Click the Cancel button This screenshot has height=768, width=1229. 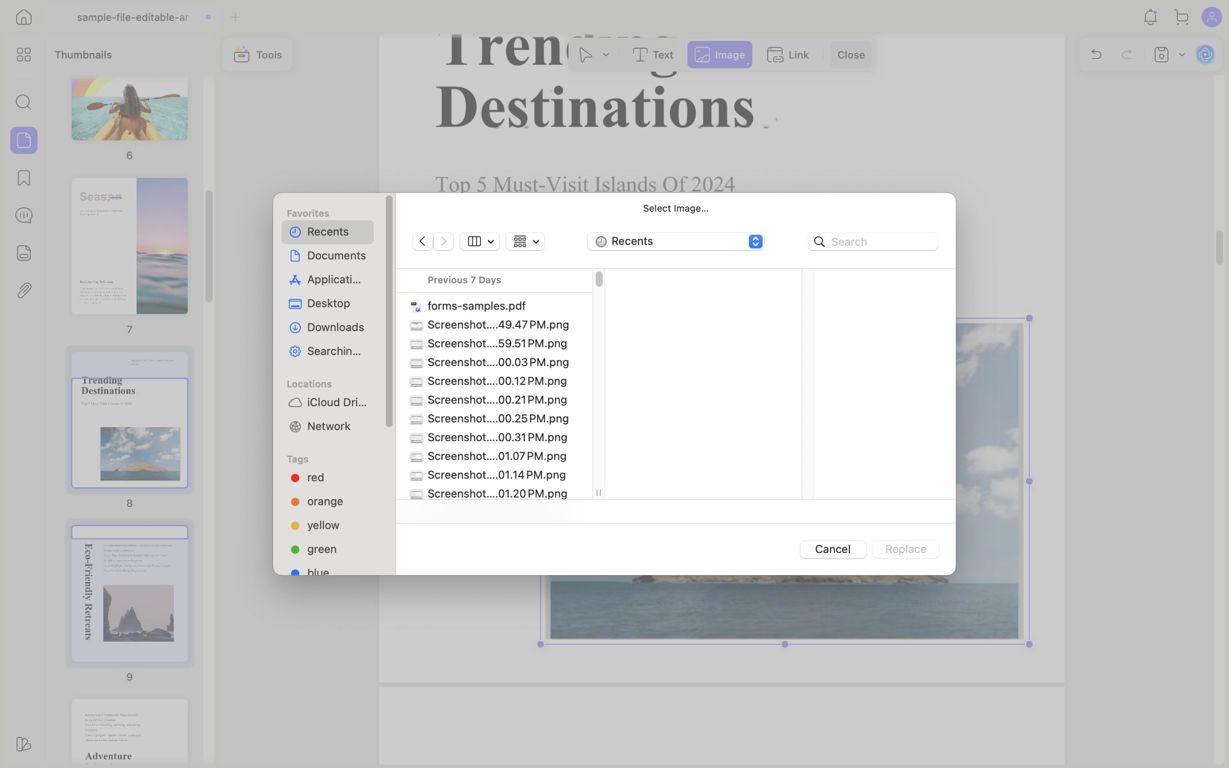tap(832, 549)
